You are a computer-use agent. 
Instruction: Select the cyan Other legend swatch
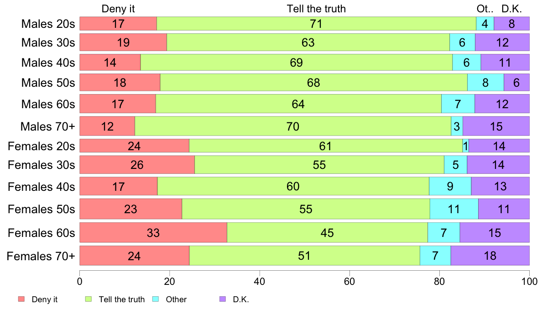tap(155, 299)
